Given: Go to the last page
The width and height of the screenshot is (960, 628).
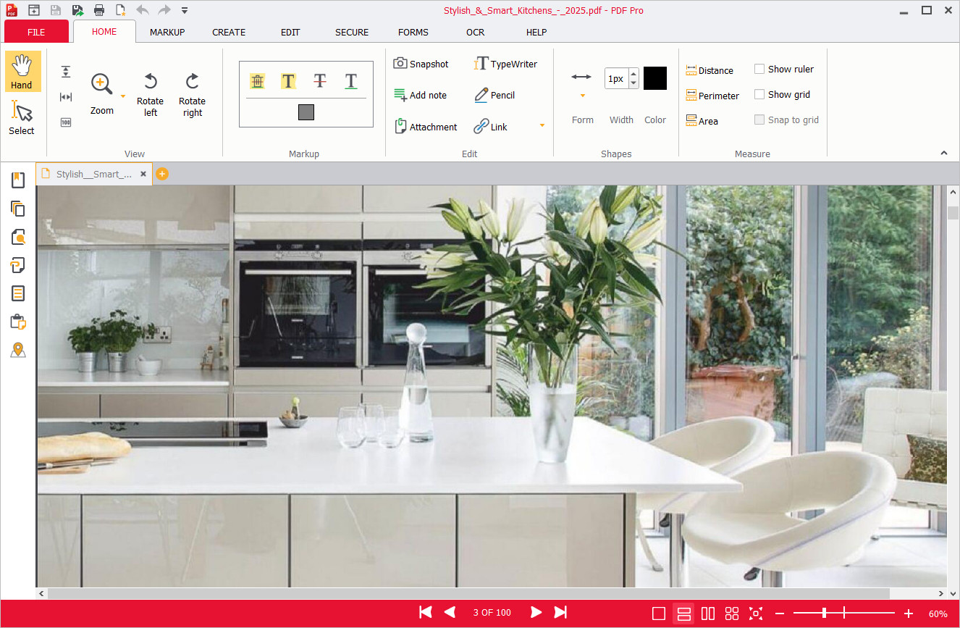Looking at the screenshot, I should pyautogui.click(x=560, y=613).
